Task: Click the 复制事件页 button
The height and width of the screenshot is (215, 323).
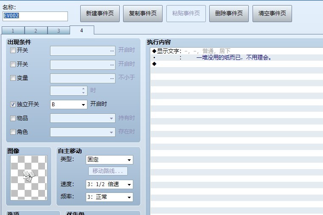Action: [143, 14]
